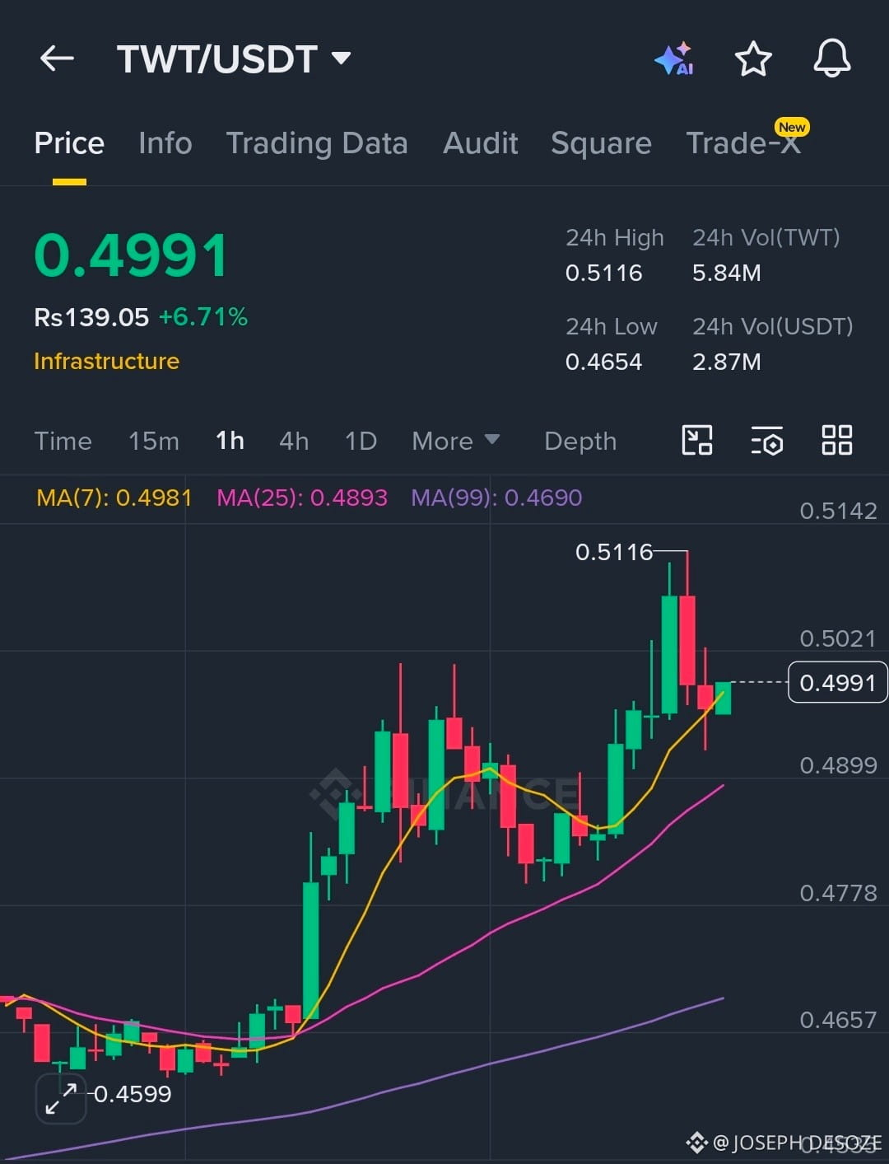
Task: Open the Infrastructure category link
Action: point(106,361)
